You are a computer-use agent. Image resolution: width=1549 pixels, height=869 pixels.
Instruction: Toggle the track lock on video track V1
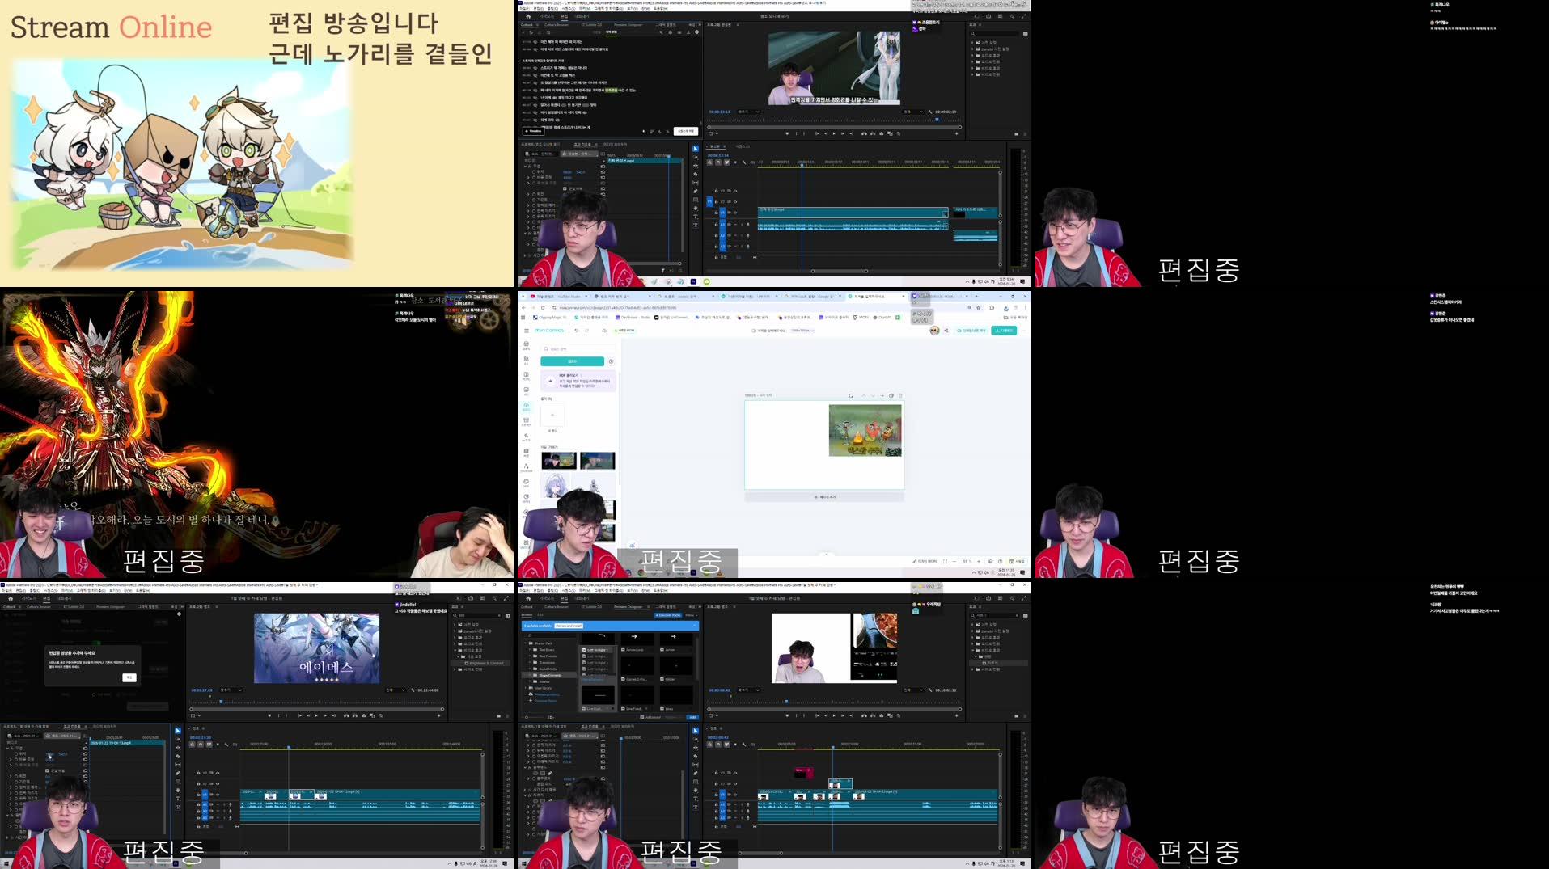716,213
